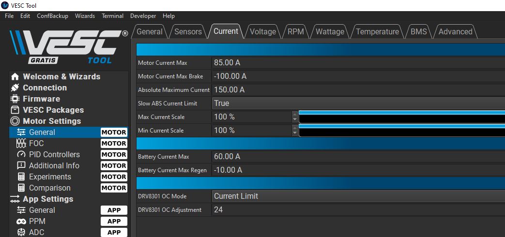505x237 pixels.
Task: Click the FOC waveform icon
Action: (21, 144)
